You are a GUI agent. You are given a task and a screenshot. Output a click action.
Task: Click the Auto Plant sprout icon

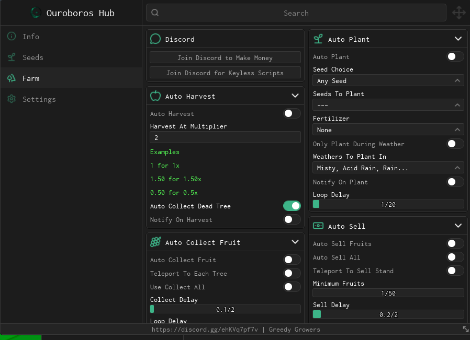coord(318,39)
